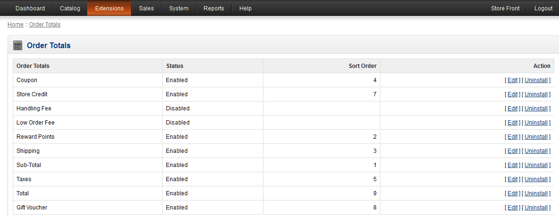Viewport: 559px width, 217px height.
Task: Edit the Handling Fee settings
Action: click(512, 108)
